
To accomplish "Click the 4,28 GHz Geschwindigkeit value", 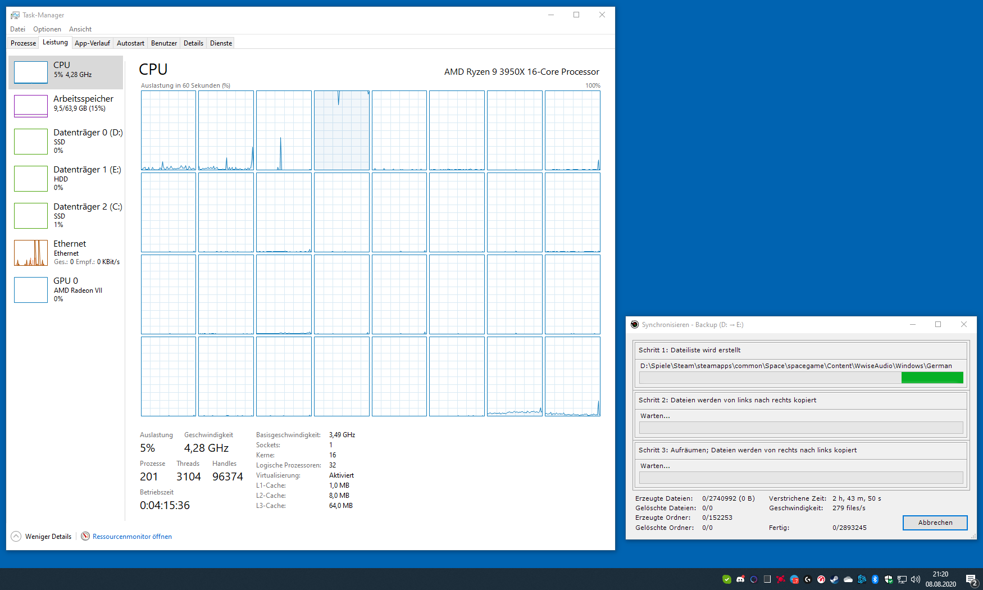I will point(206,448).
